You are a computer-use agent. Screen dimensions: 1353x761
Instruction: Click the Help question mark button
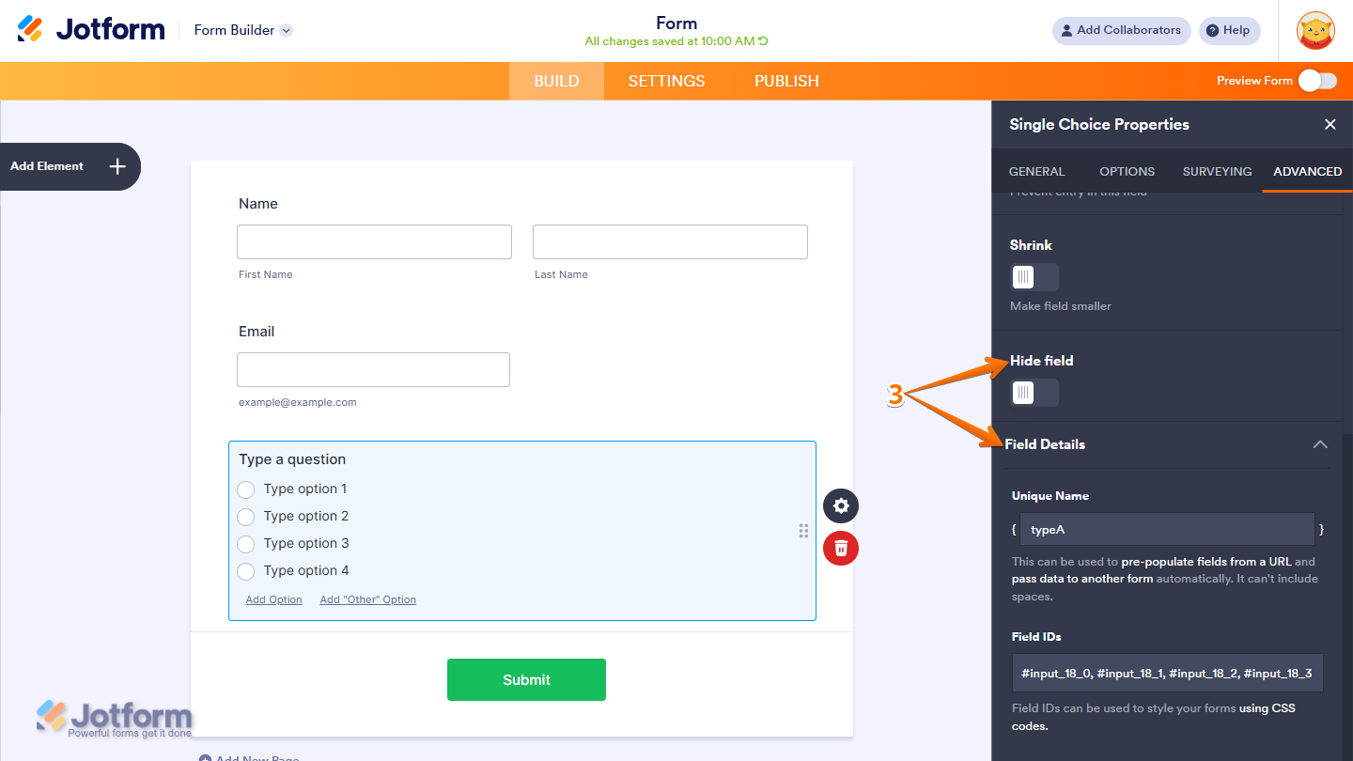(x=1230, y=30)
